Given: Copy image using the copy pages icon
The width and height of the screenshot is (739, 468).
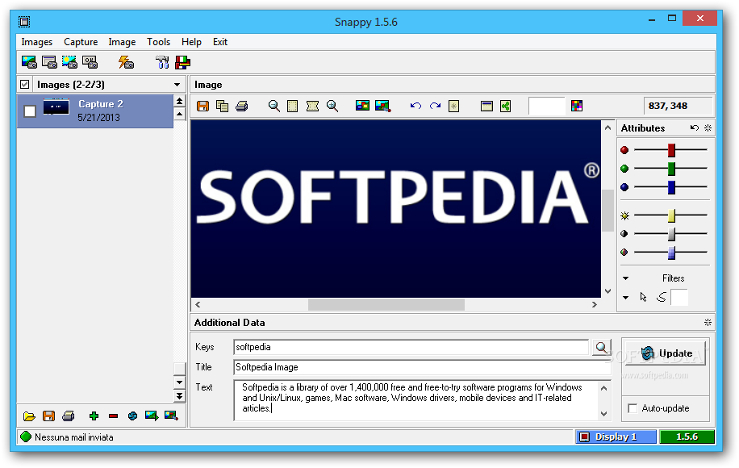Looking at the screenshot, I should click(222, 106).
